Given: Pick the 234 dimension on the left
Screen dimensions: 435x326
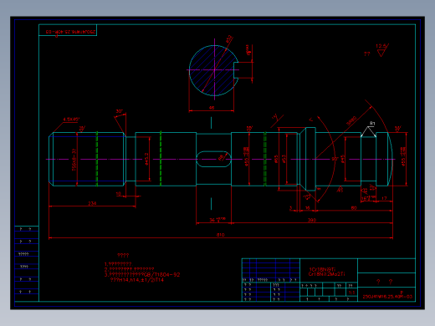Looking at the screenshot, I should tap(92, 203).
